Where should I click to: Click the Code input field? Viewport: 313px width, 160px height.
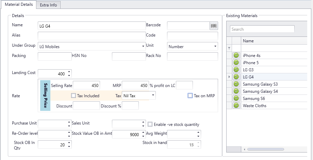(x=193, y=36)
